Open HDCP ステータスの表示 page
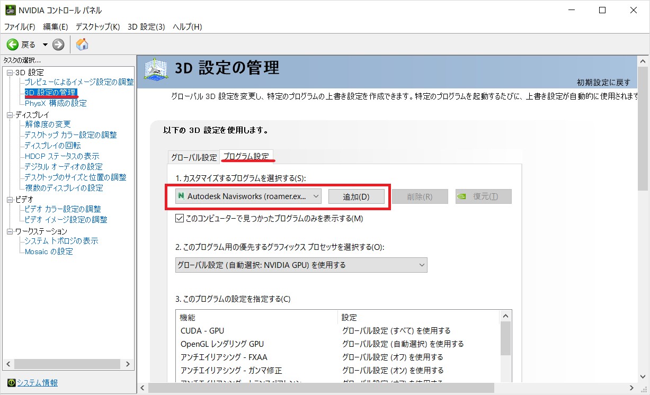 (62, 156)
